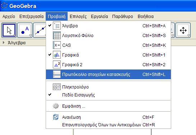Choose Γραφικά 2 from the menu

coord(108,64)
